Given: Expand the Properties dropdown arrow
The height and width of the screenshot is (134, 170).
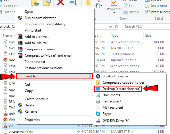Looking at the screenshot, I should point(114,13).
